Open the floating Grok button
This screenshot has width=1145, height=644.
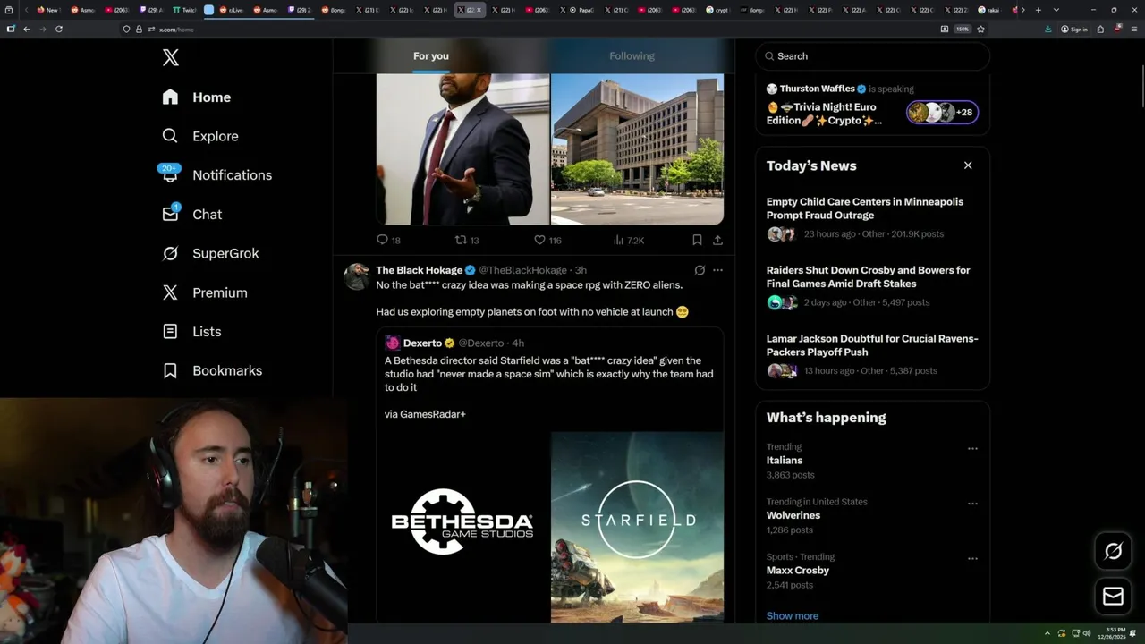[1114, 551]
